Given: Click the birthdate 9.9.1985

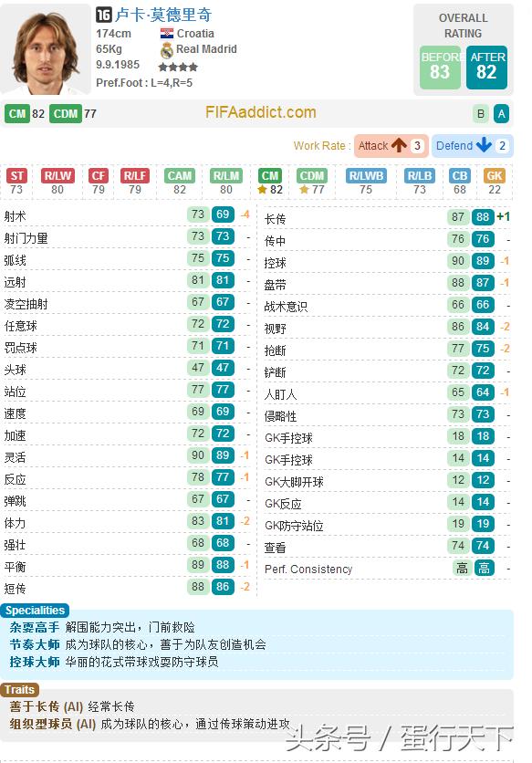Looking at the screenshot, I should [118, 65].
